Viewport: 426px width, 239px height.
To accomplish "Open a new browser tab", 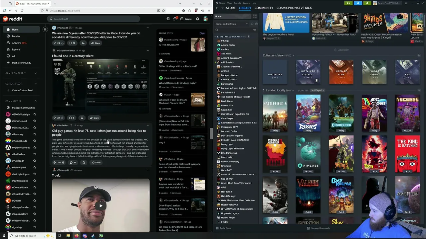I will [55, 4].
